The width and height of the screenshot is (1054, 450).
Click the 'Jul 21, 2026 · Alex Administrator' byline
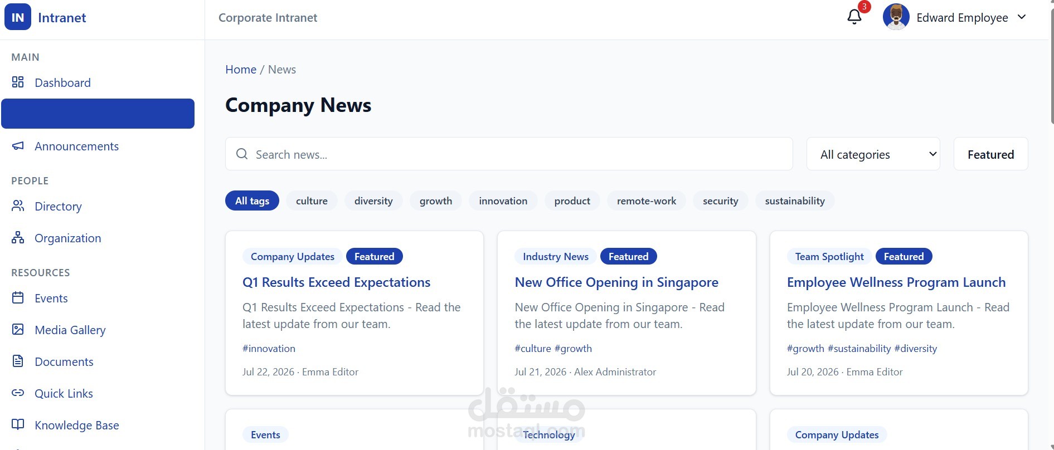point(585,372)
